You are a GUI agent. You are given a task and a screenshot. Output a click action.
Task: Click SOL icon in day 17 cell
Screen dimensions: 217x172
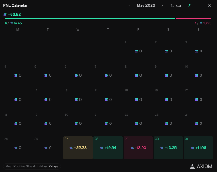(197, 100)
